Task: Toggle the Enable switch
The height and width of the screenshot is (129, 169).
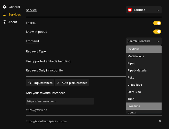Action: pyautogui.click(x=157, y=23)
